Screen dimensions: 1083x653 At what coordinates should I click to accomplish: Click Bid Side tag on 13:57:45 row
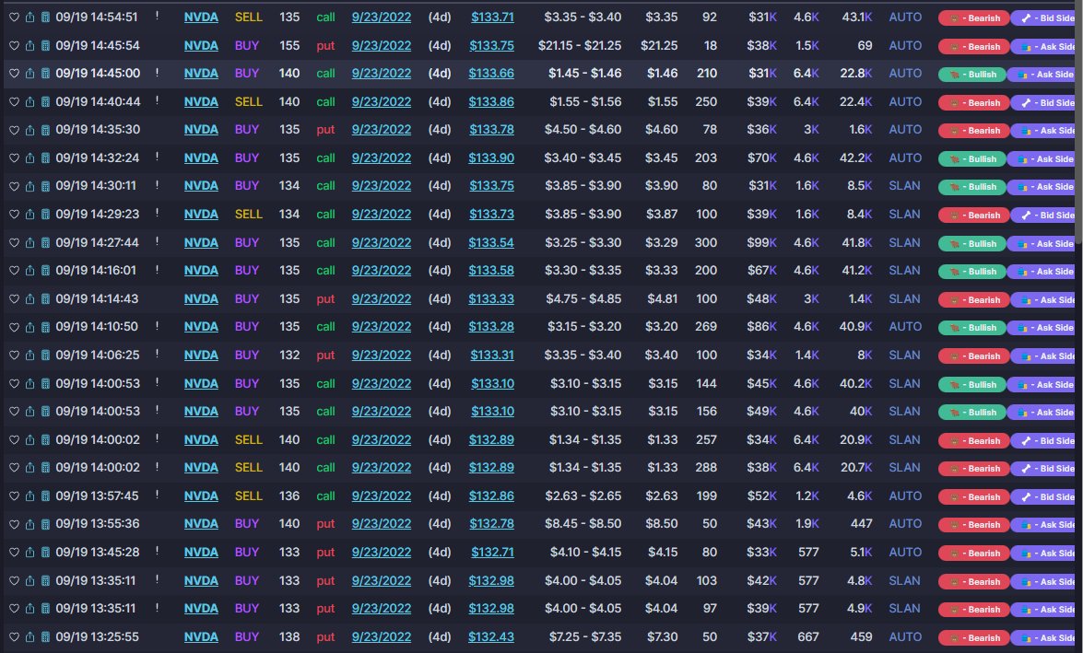tap(1044, 496)
